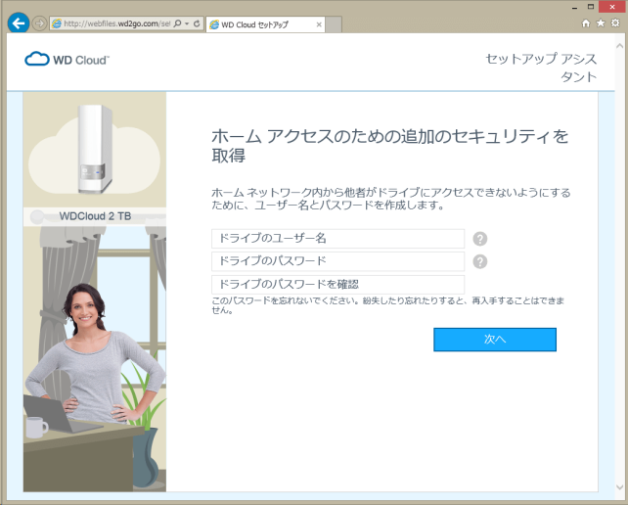Screen dimensions: 628x505
Task: Minimize the browser window
Action: 575,7
